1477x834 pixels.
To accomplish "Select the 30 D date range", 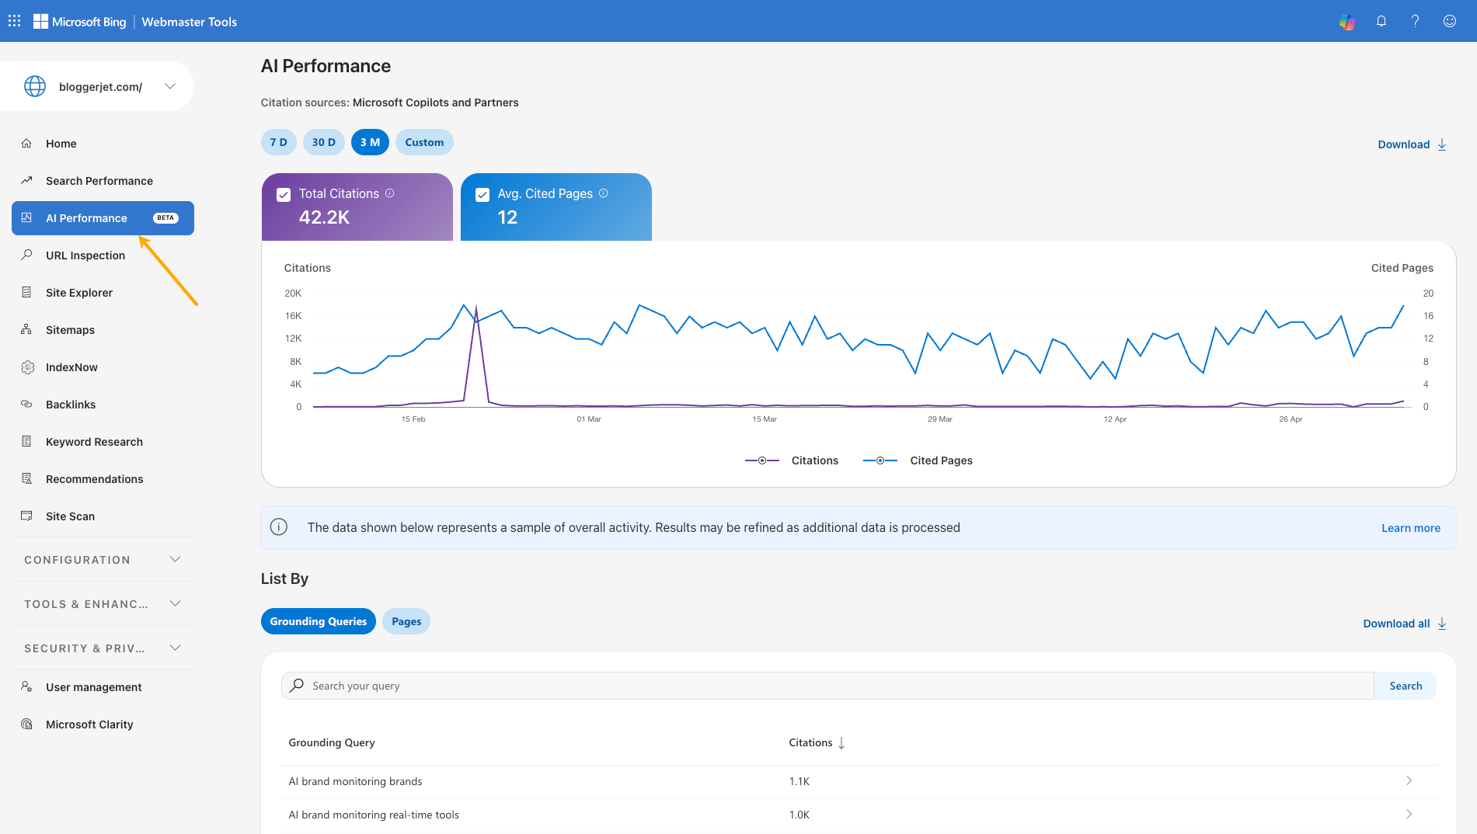I will click(x=324, y=142).
